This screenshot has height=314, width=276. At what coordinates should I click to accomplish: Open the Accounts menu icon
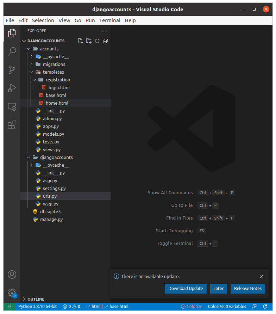click(x=12, y=275)
